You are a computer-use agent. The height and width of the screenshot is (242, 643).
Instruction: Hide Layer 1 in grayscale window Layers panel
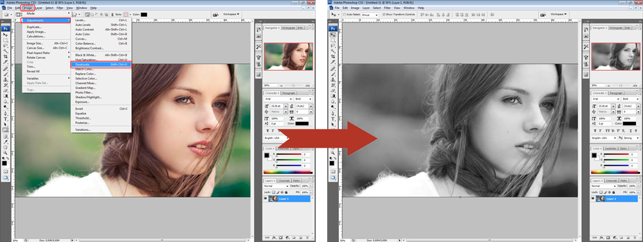click(593, 198)
